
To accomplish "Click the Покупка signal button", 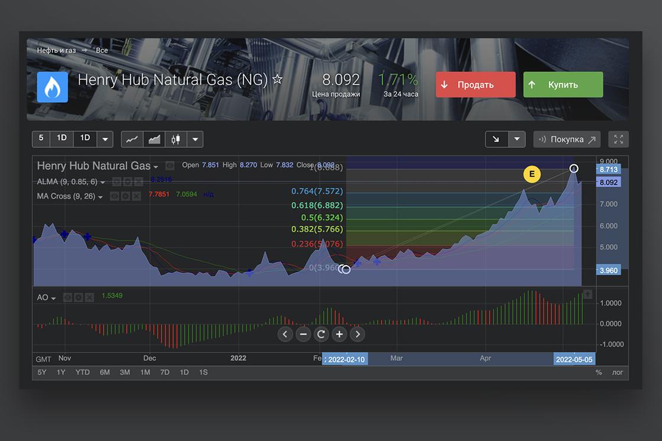I will [x=567, y=139].
